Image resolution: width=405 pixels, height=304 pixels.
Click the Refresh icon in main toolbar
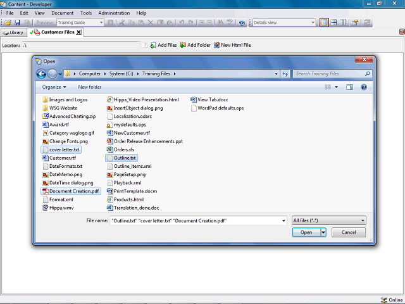tap(367, 23)
